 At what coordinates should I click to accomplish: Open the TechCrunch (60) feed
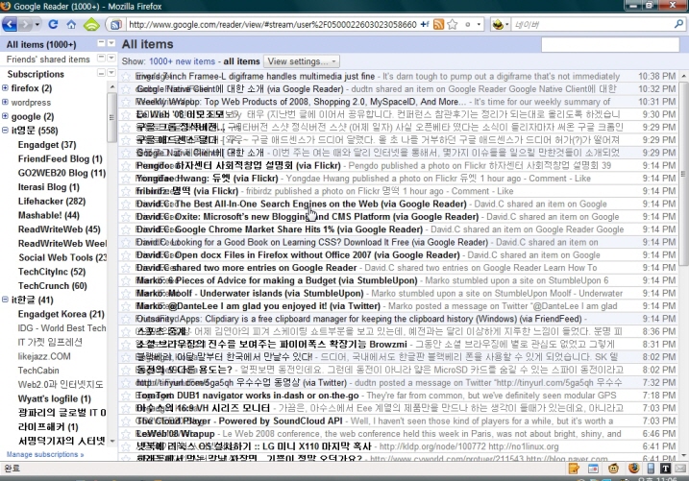(x=53, y=286)
